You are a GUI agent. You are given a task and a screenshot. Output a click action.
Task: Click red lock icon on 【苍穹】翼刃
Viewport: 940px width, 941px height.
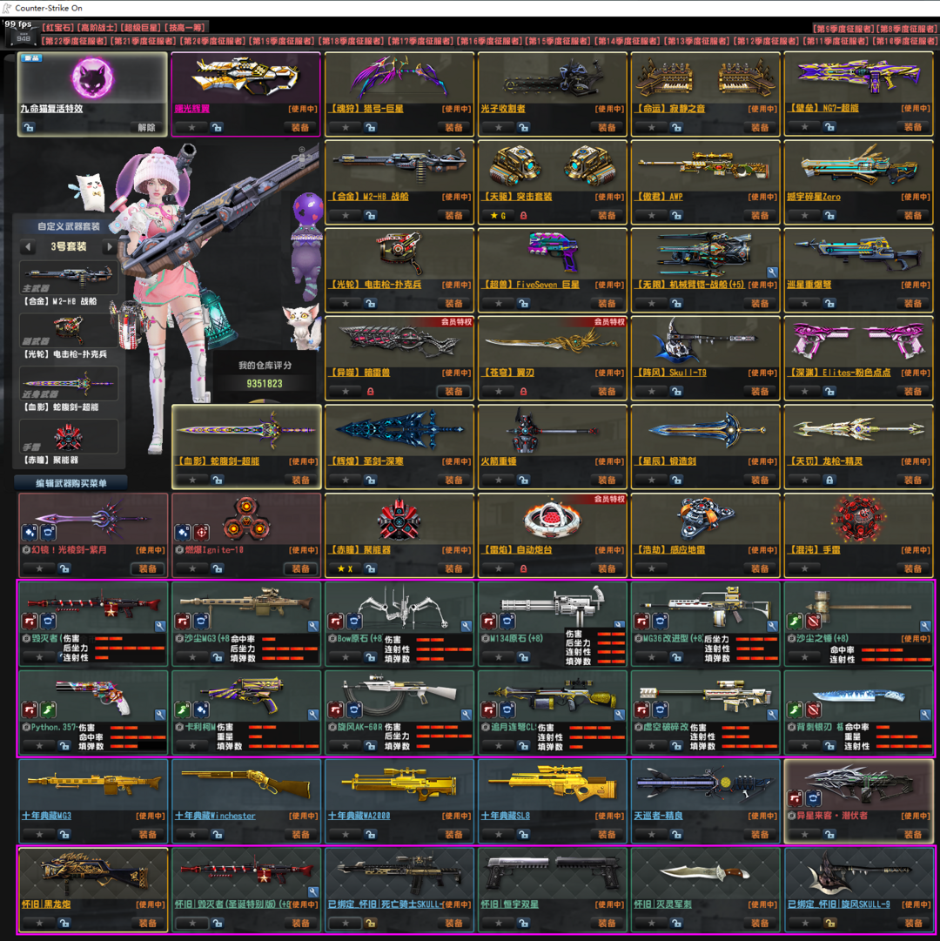point(523,391)
